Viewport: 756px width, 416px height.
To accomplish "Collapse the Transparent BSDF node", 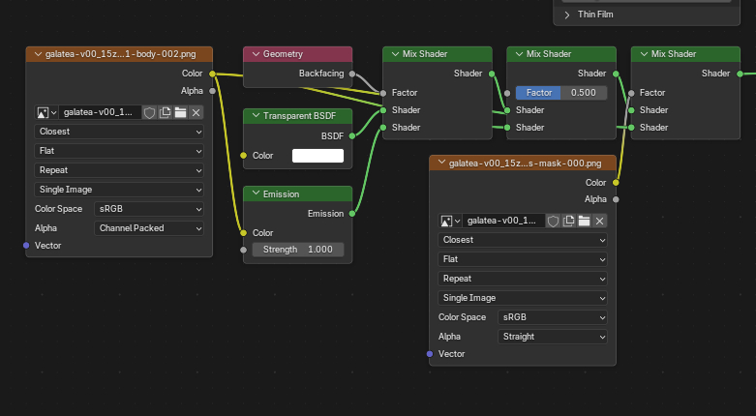I will point(254,116).
